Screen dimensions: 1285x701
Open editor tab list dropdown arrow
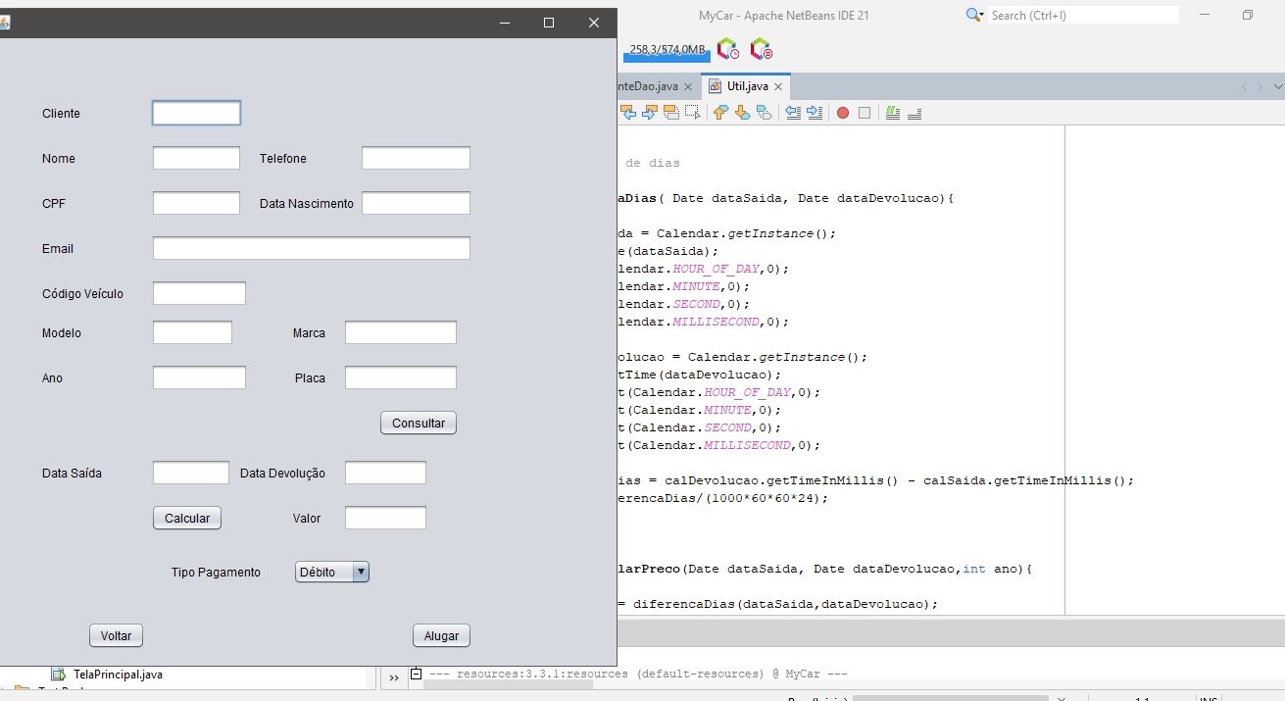[x=1279, y=86]
